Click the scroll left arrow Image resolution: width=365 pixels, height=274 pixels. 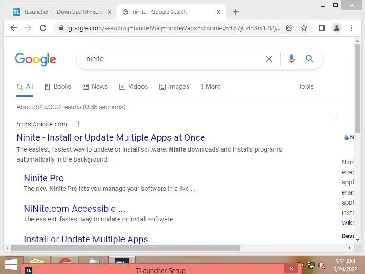pos(7,248)
